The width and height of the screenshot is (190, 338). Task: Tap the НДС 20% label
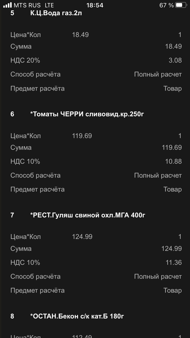click(25, 60)
